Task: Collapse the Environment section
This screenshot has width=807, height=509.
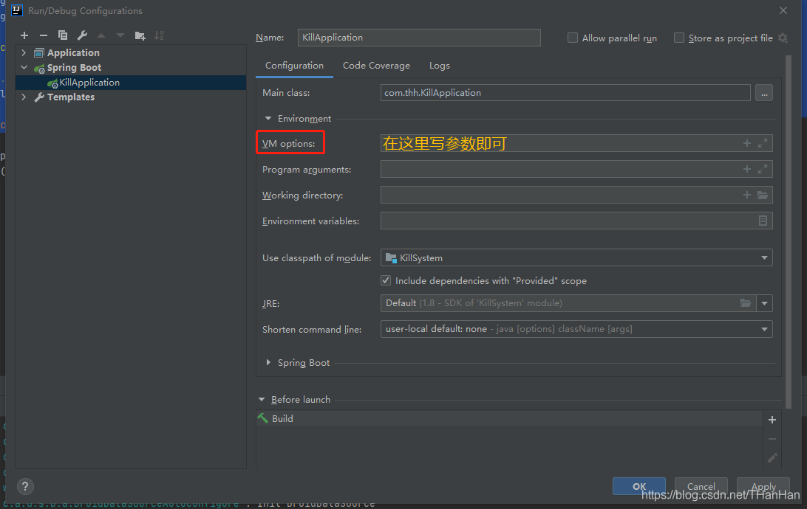Action: point(268,119)
